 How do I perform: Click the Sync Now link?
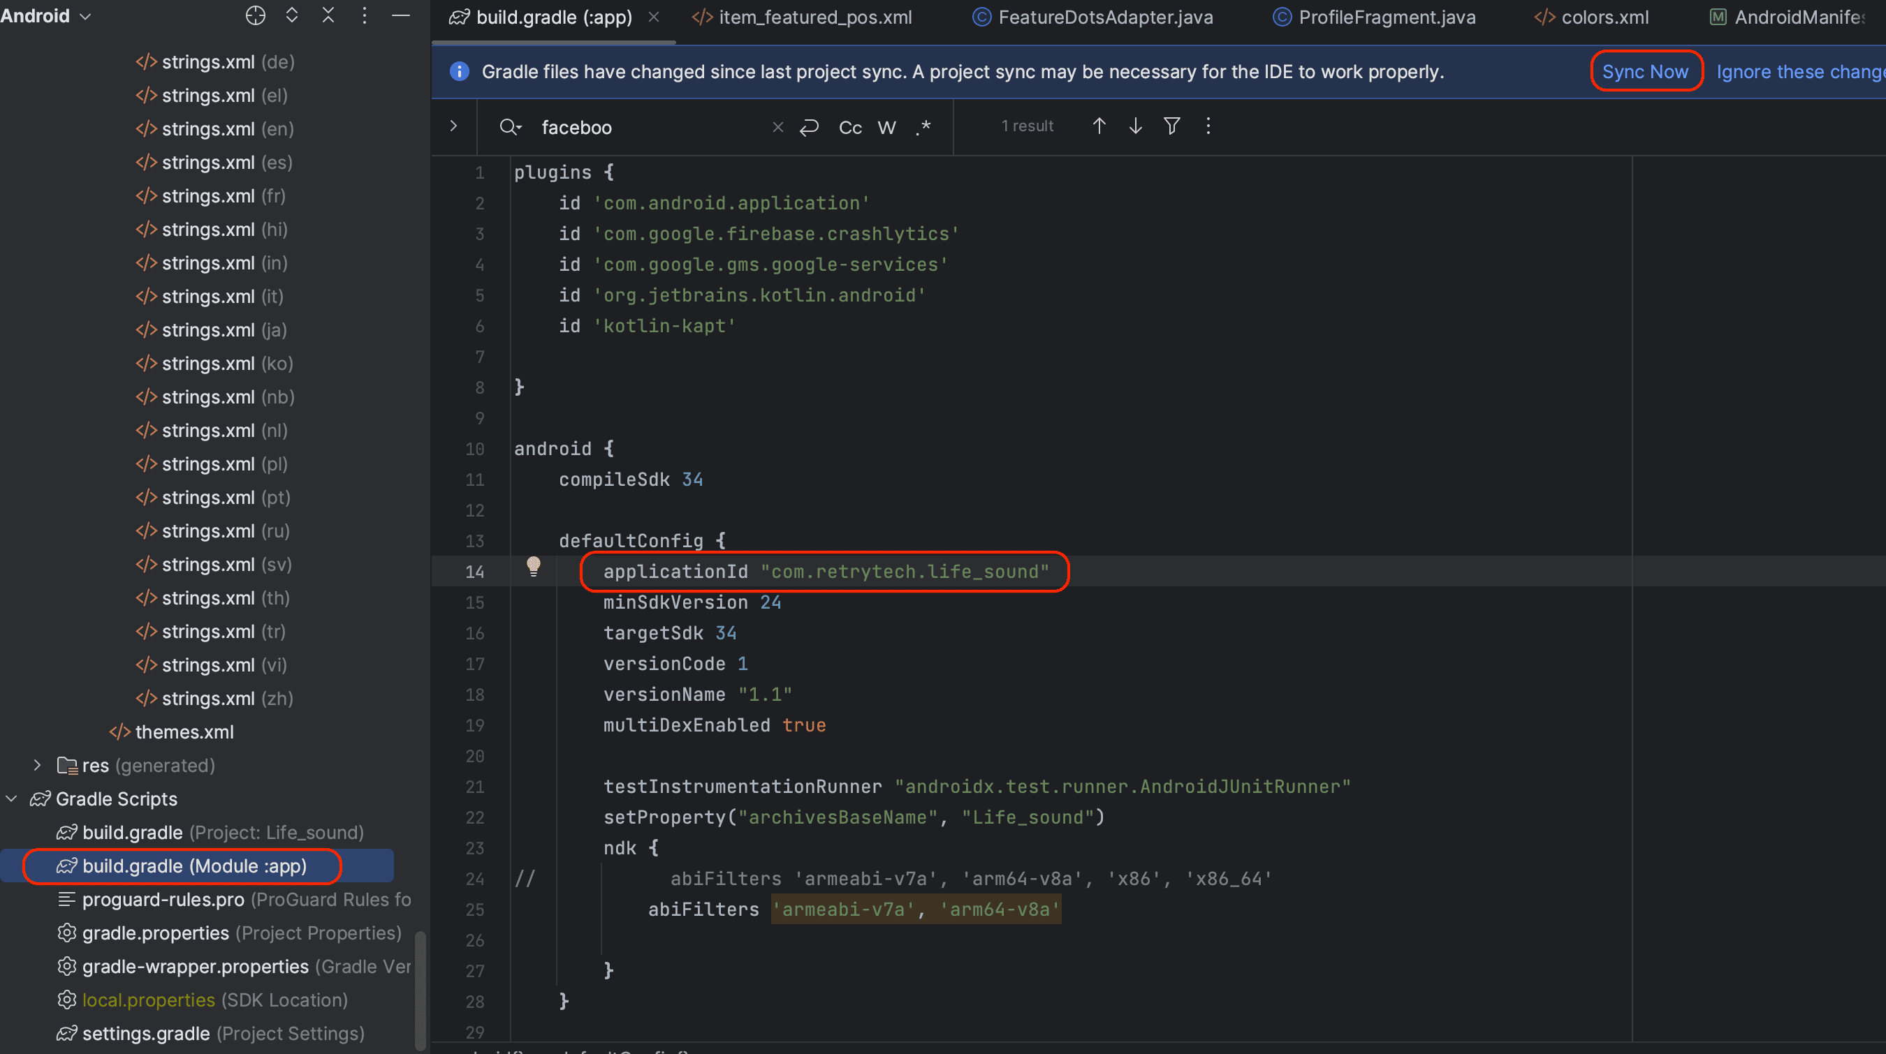click(x=1644, y=72)
